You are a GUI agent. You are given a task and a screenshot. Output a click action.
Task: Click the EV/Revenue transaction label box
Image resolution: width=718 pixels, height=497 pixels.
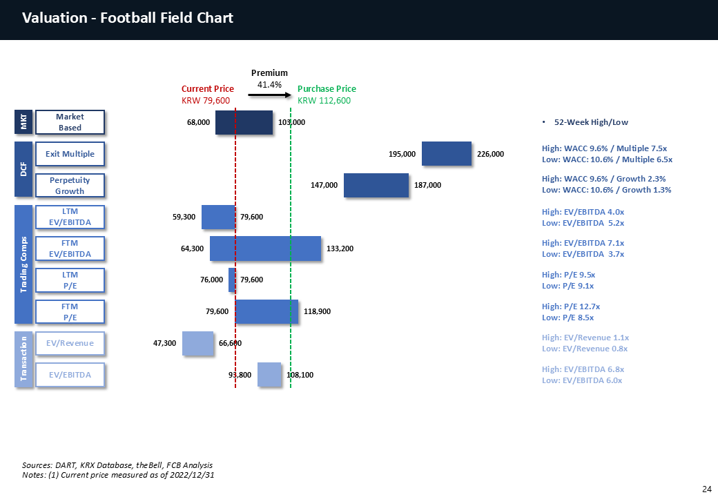(x=70, y=343)
